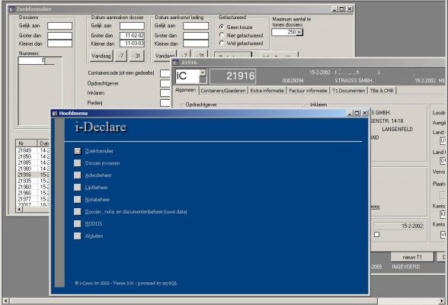
Task: Select row 21935 in the dossier list
Action: [33, 181]
